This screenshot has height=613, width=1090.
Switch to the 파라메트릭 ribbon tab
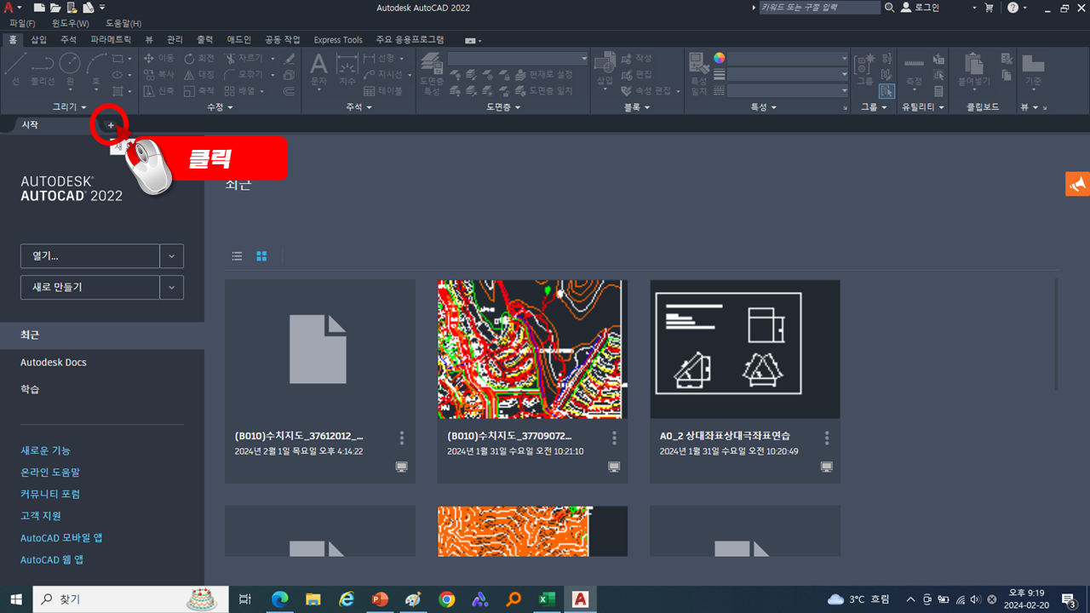111,39
